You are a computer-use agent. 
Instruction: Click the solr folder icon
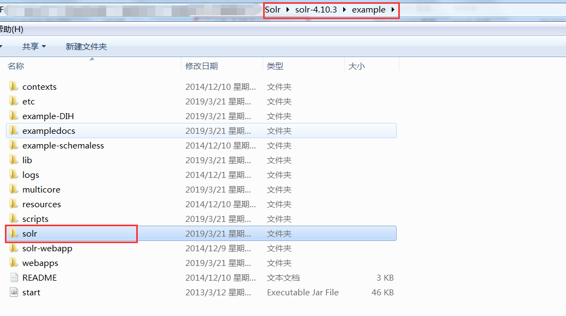pos(14,233)
